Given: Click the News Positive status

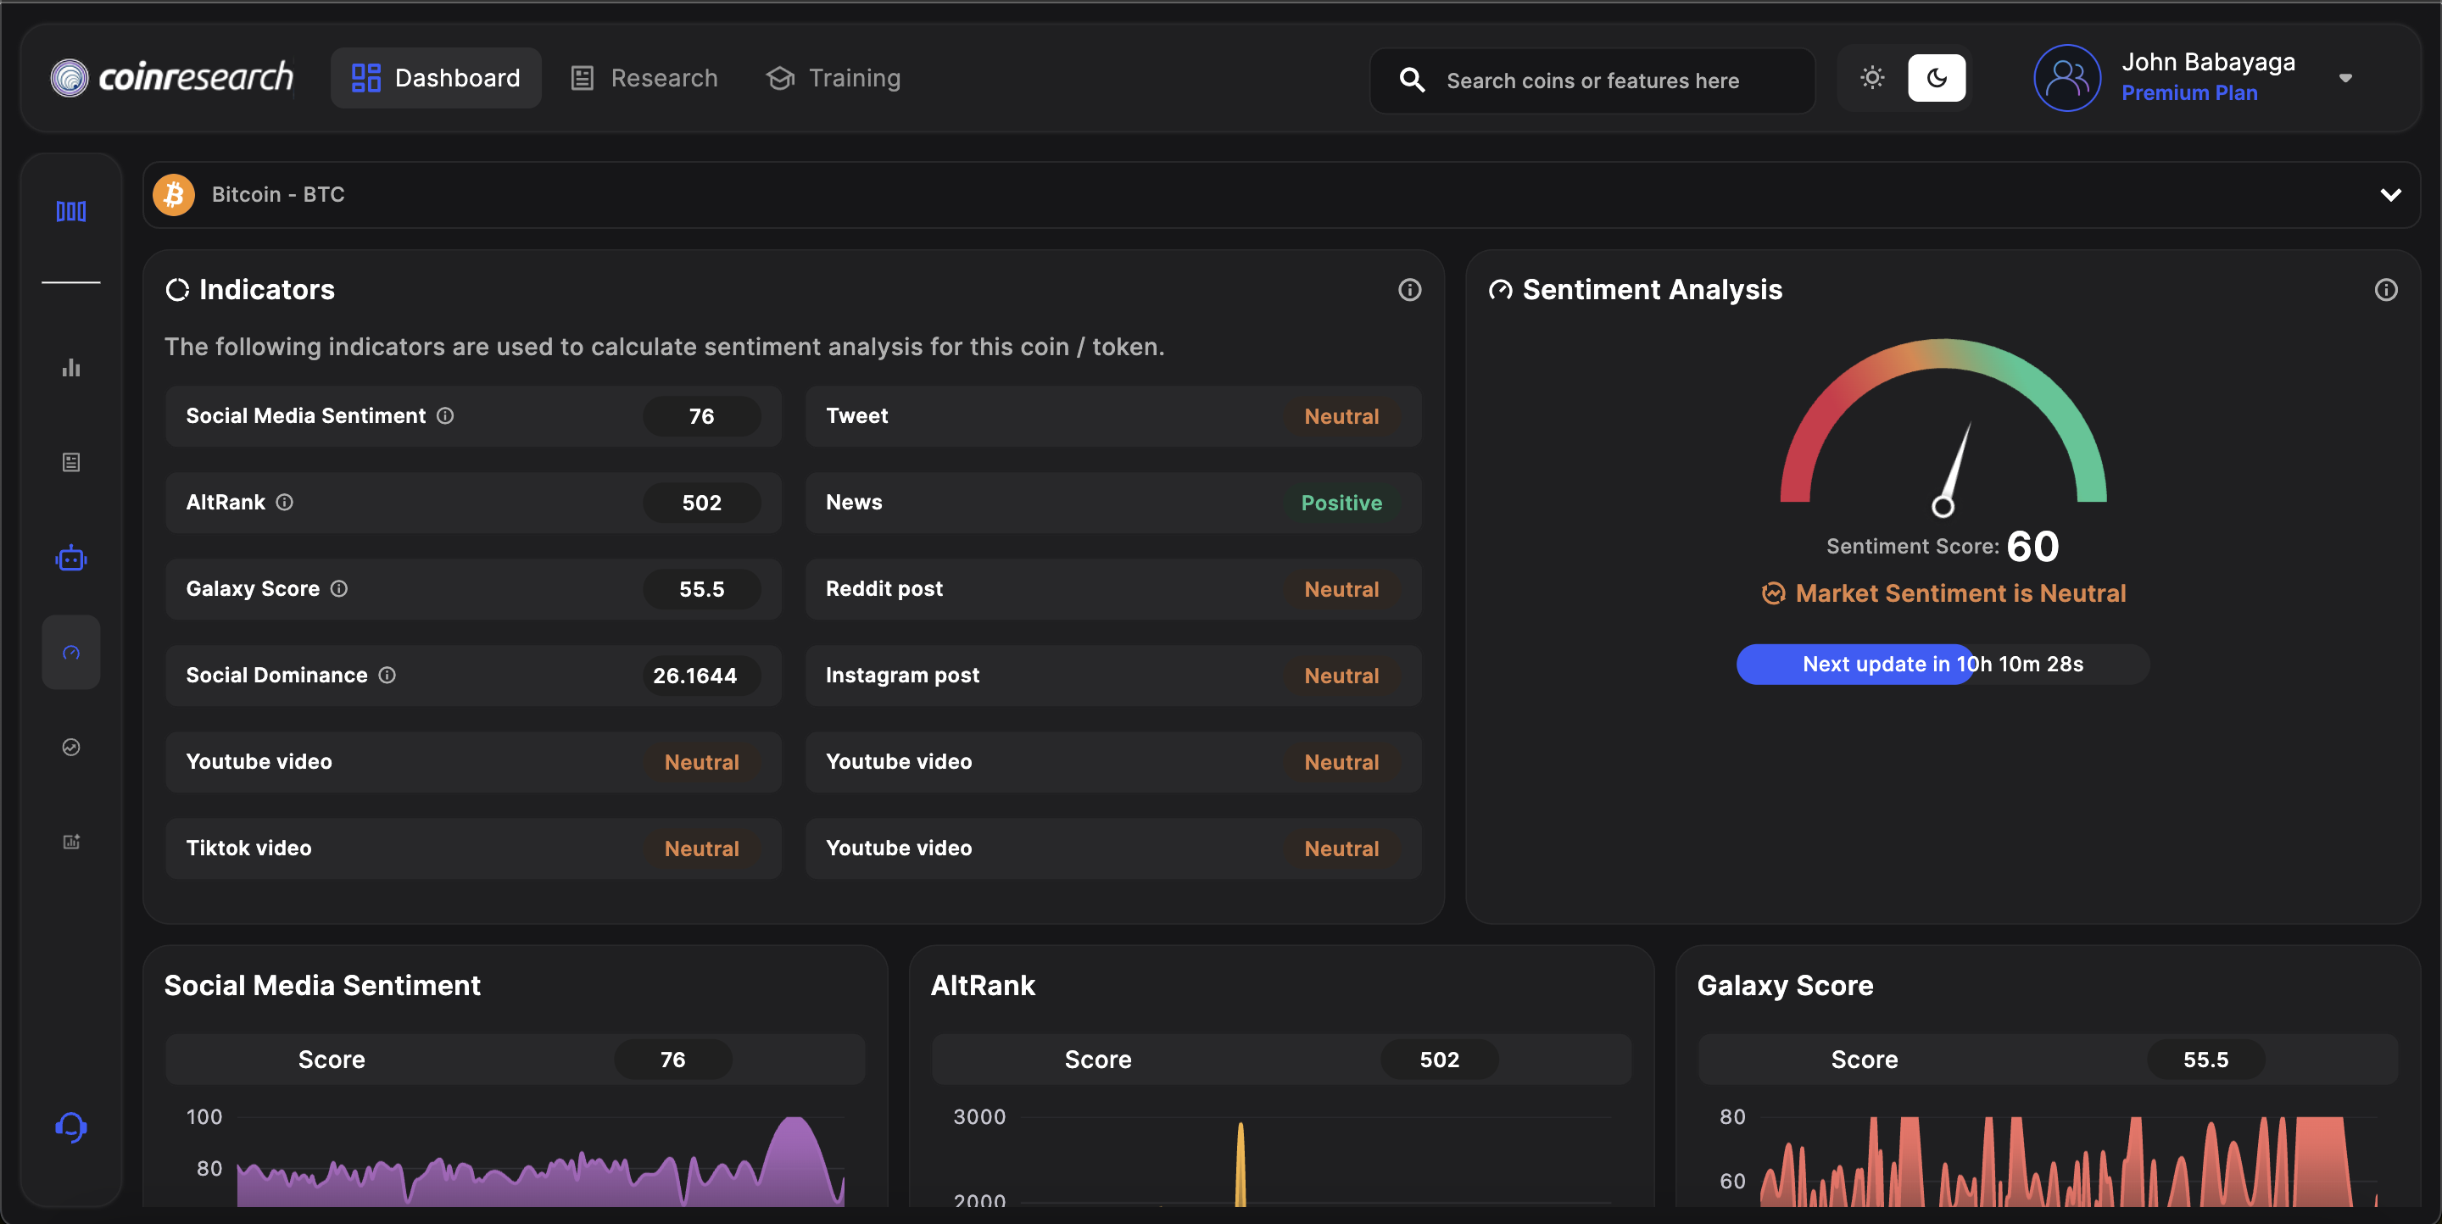Looking at the screenshot, I should tap(1341, 502).
